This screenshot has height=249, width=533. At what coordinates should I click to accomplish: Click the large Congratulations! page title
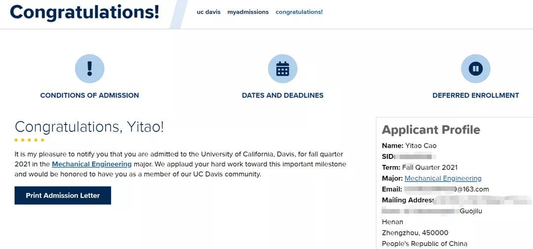(x=85, y=12)
